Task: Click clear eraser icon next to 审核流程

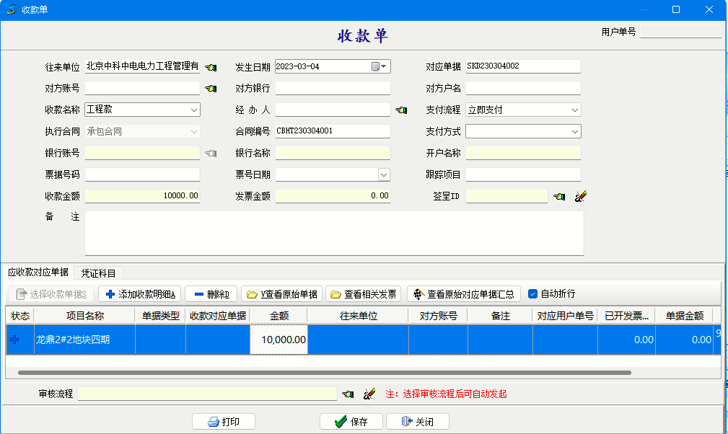Action: (x=369, y=394)
